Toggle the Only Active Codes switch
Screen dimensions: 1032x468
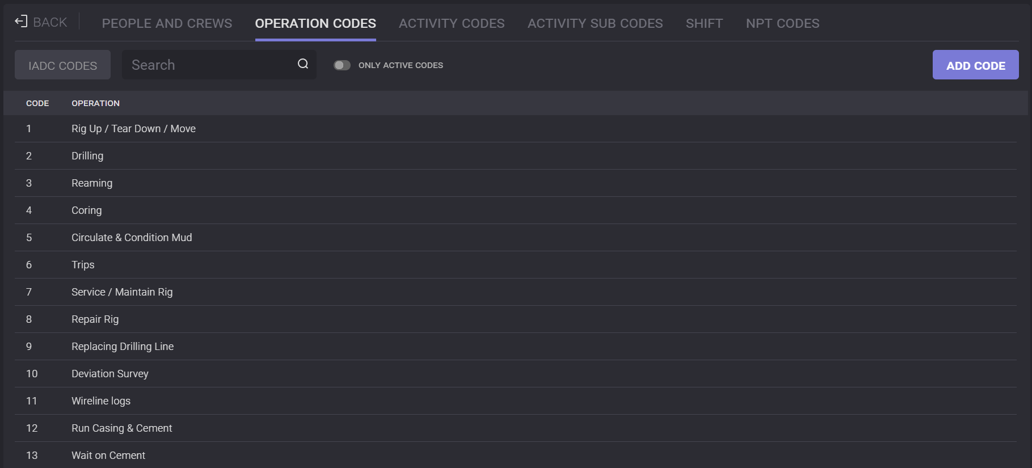pyautogui.click(x=342, y=65)
